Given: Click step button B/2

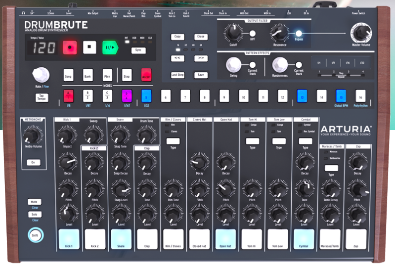Looking at the screenshot, I should point(88,96).
